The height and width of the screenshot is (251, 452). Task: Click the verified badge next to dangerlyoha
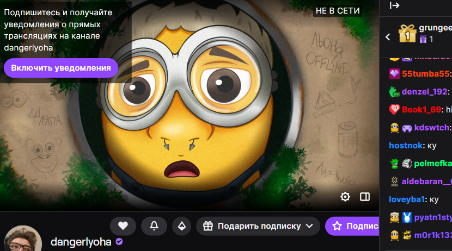pos(119,242)
